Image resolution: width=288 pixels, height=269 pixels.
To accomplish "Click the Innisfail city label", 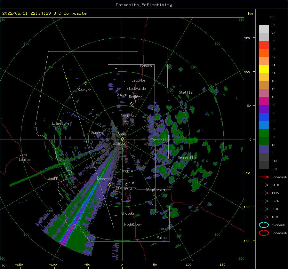I will click(x=129, y=116).
